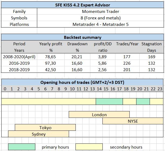Click the '%' cell under Yearly profit
This screenshot has width=165, height=151.
click(51, 50)
